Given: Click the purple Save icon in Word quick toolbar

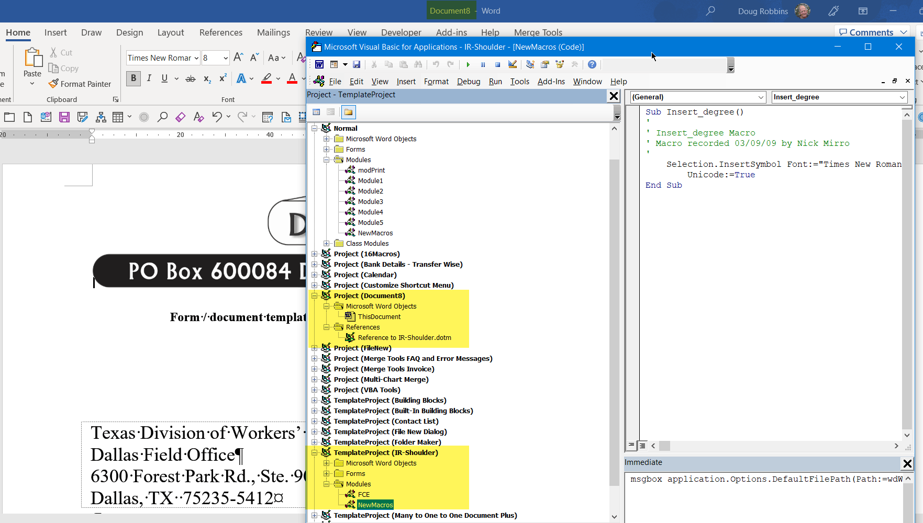Looking at the screenshot, I should point(64,117).
